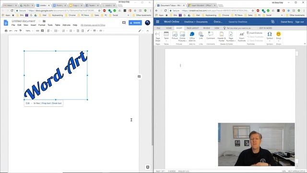Click the Decrease indent icon in Docs toolbar
The image size is (307, 173).
pos(78,31)
